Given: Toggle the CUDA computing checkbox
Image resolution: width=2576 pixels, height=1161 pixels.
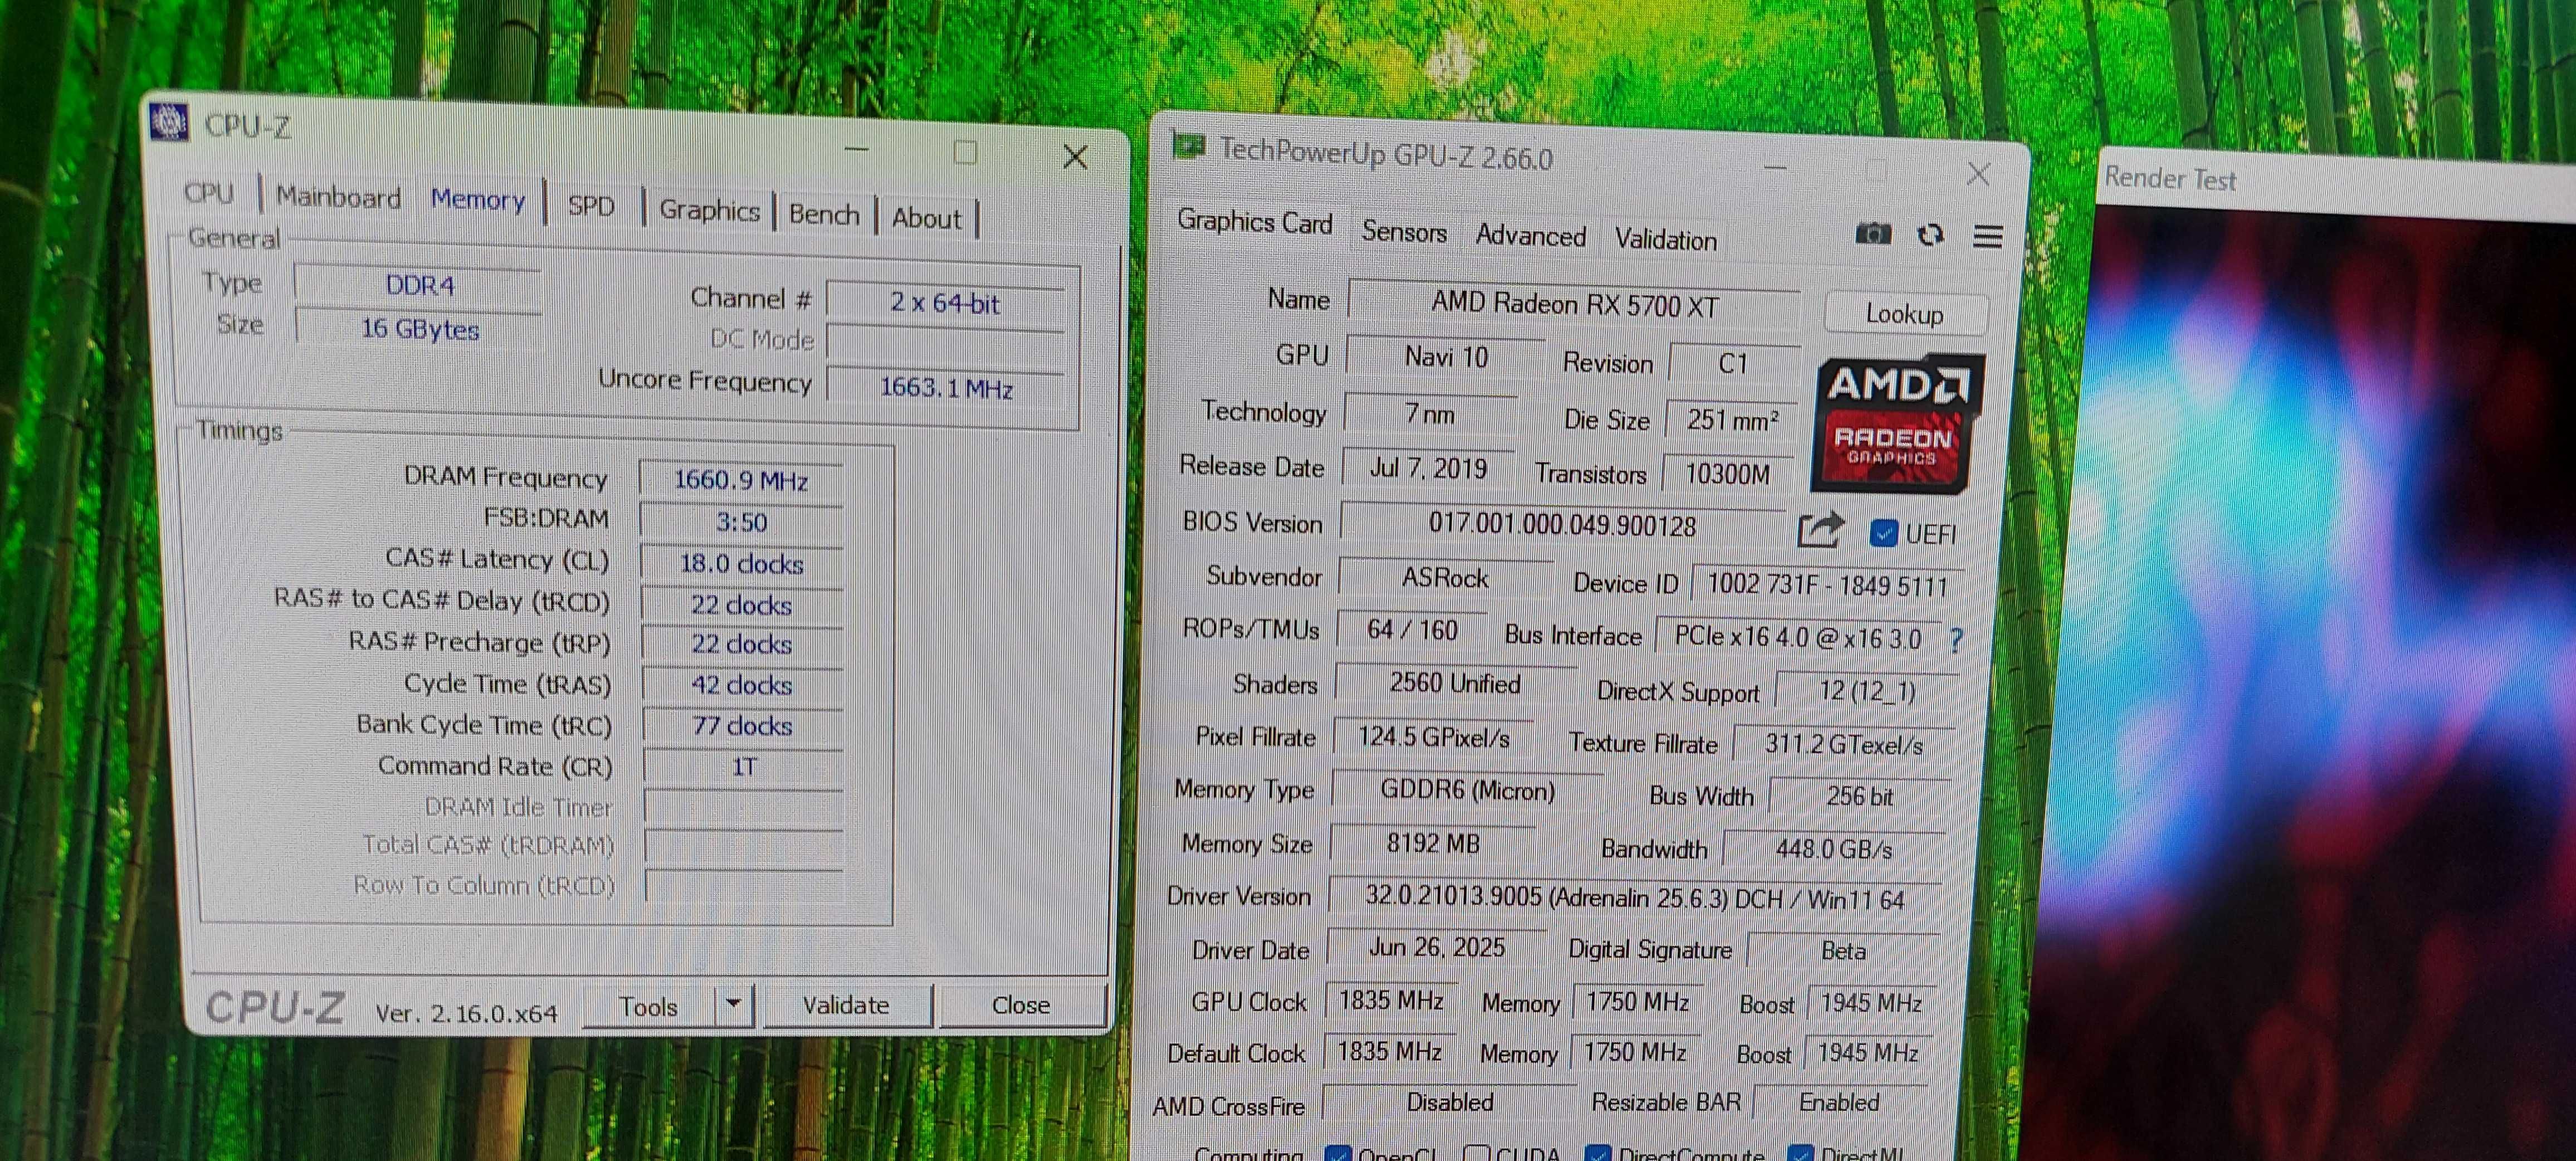Looking at the screenshot, I should [x=1477, y=1153].
